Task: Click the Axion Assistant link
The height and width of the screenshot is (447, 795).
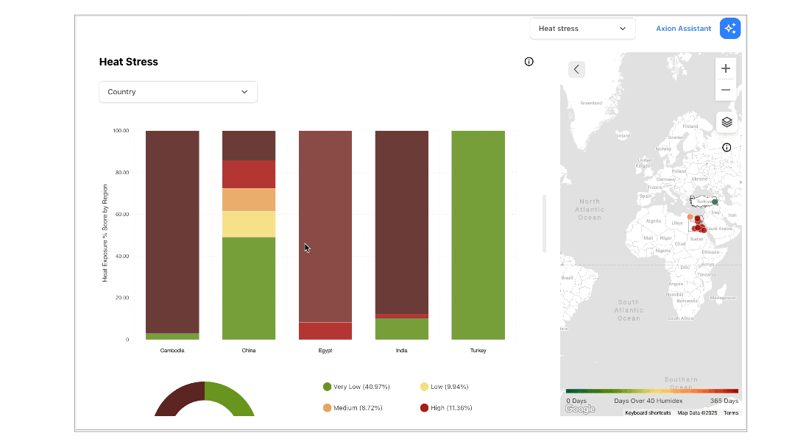Action: click(683, 29)
